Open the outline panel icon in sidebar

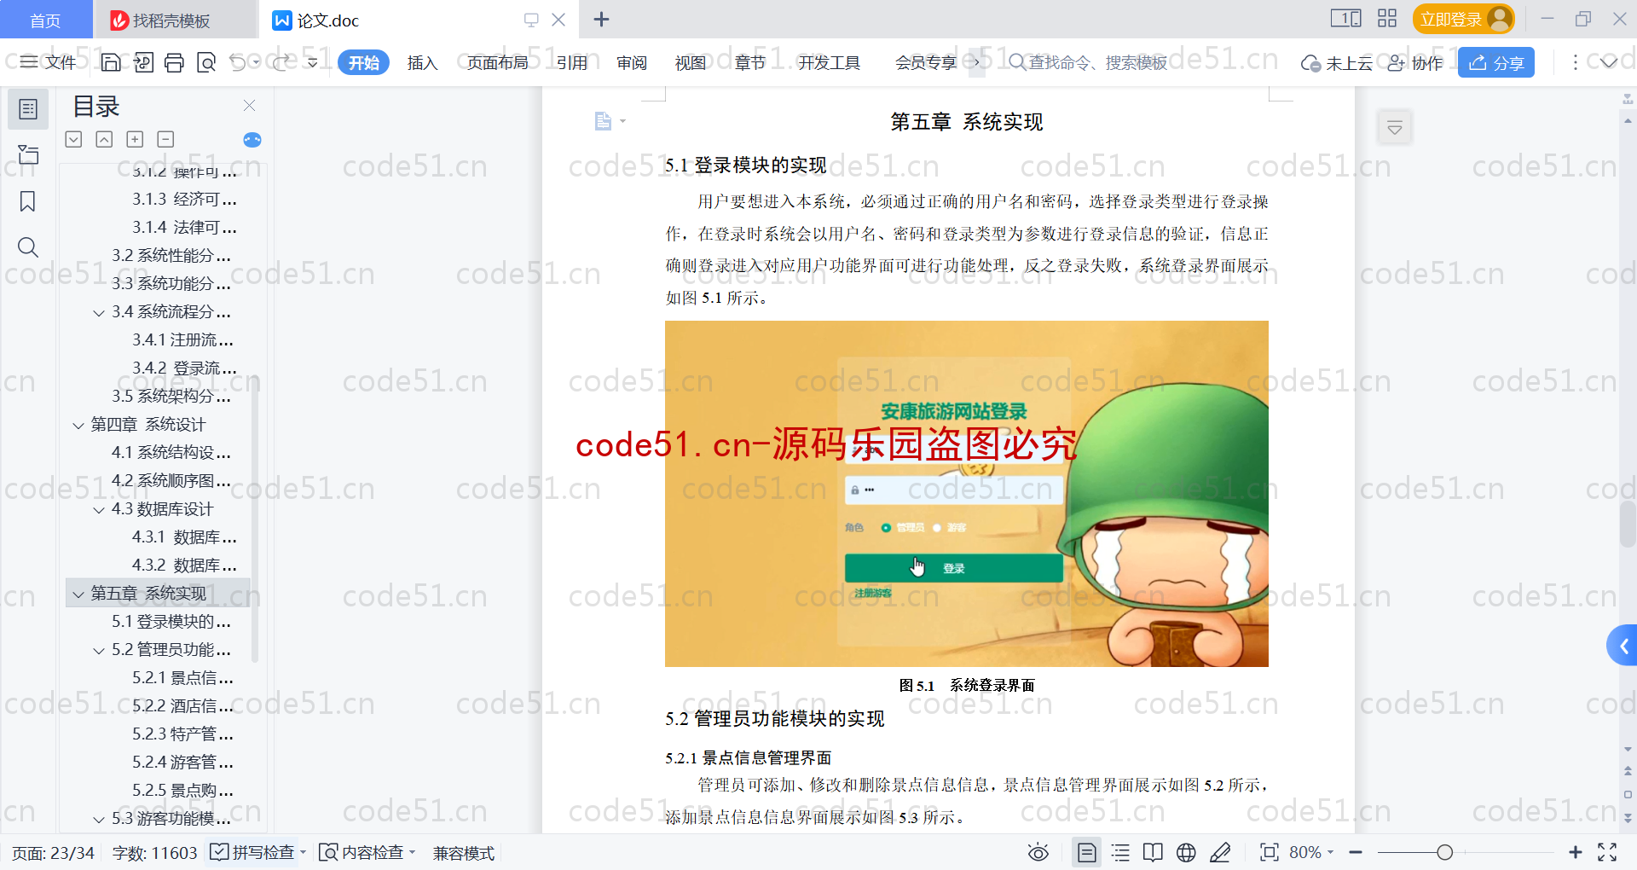click(x=28, y=109)
